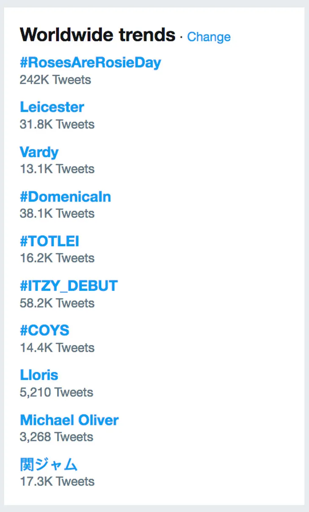The width and height of the screenshot is (309, 512).
Task: Click the Worldwide trends heading
Action: click(97, 35)
